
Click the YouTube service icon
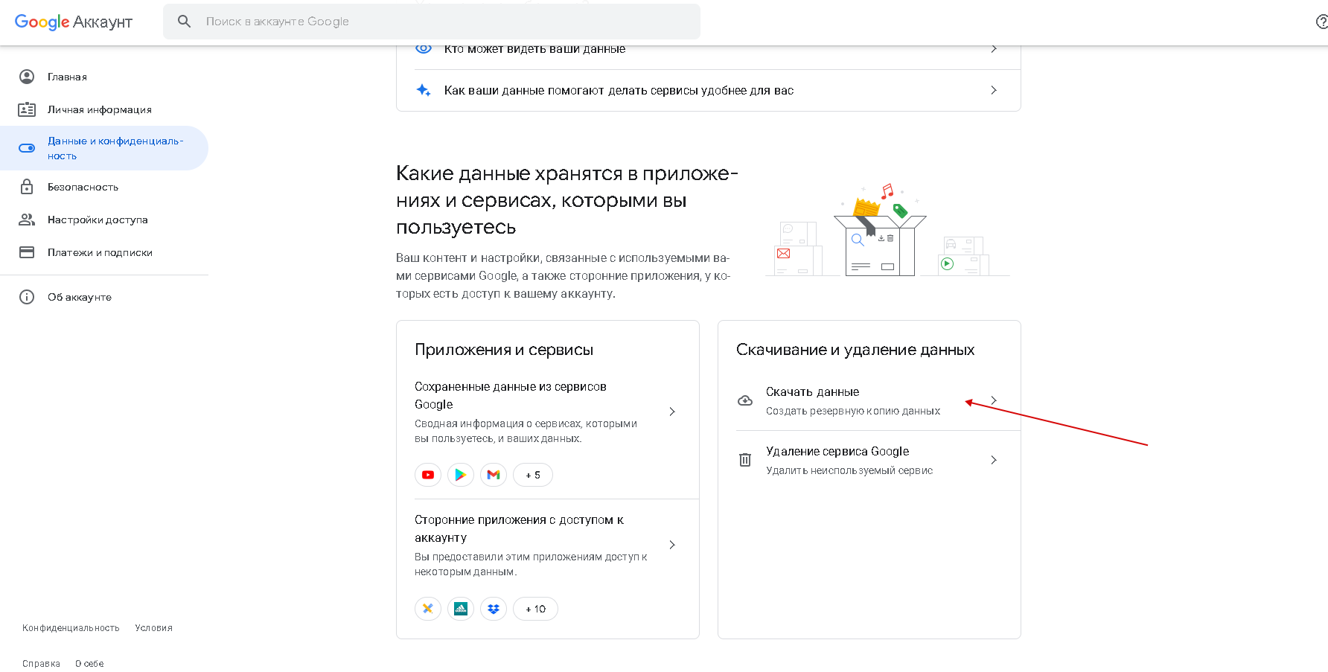click(x=428, y=475)
